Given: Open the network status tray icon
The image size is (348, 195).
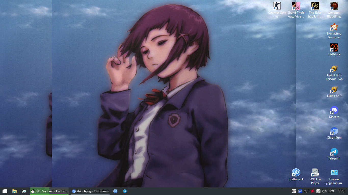Looking at the screenshot, I should (306, 191).
